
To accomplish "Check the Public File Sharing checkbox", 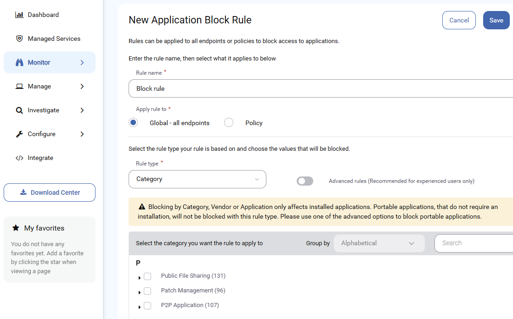I will (147, 276).
